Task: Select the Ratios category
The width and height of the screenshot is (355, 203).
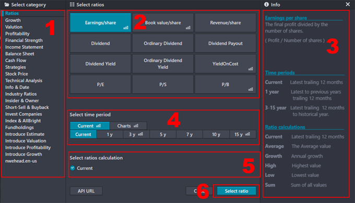Action: [x=12, y=14]
